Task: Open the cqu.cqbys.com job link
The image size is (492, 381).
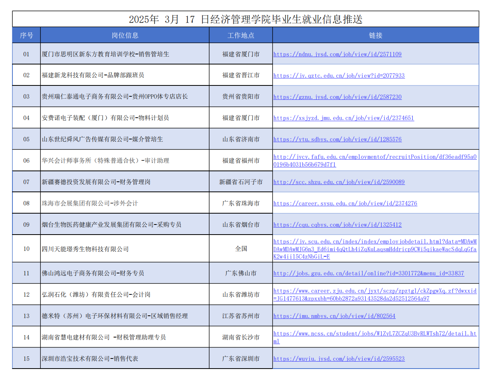Action: click(x=337, y=225)
